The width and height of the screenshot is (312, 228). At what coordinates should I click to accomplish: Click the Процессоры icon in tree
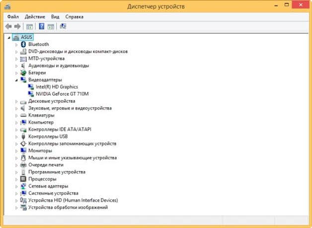23,179
